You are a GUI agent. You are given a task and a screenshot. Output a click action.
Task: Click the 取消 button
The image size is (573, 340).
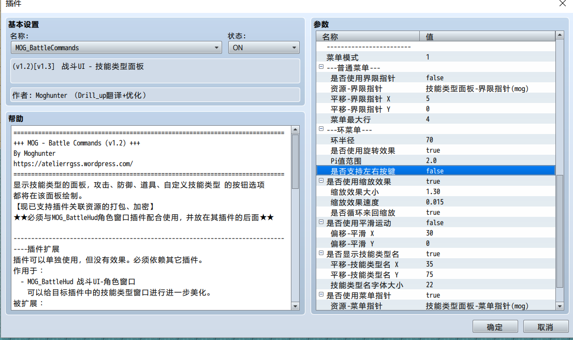pyautogui.click(x=545, y=327)
